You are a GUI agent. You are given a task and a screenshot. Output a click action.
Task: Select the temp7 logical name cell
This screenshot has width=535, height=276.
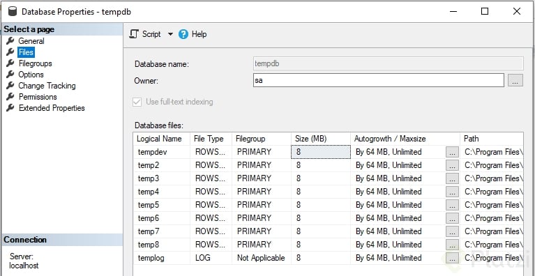click(x=161, y=231)
